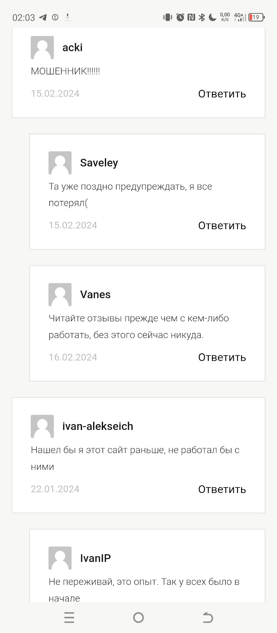The height and width of the screenshot is (633, 277).
Task: Select the Vanes username
Action: 95,294
